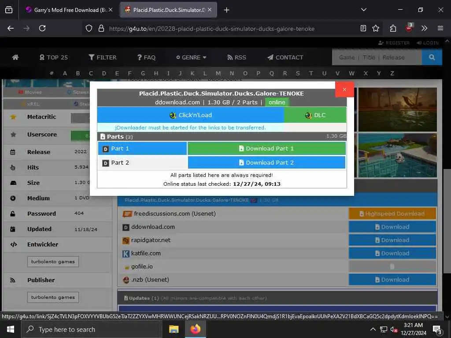Image resolution: width=451 pixels, height=338 pixels.
Task: Open the extensions puzzle icon
Action: point(393,28)
